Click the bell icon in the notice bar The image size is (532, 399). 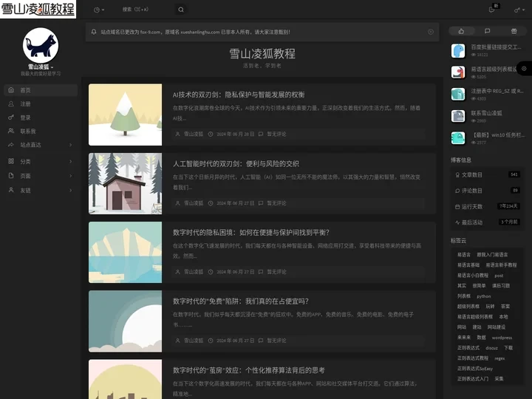[x=94, y=32]
